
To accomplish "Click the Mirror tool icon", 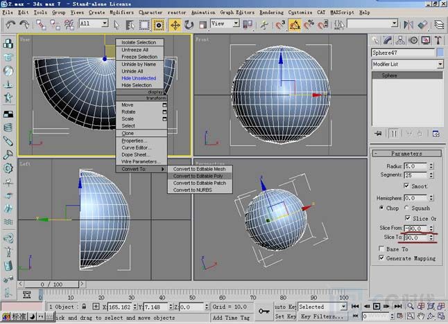I will [408, 25].
